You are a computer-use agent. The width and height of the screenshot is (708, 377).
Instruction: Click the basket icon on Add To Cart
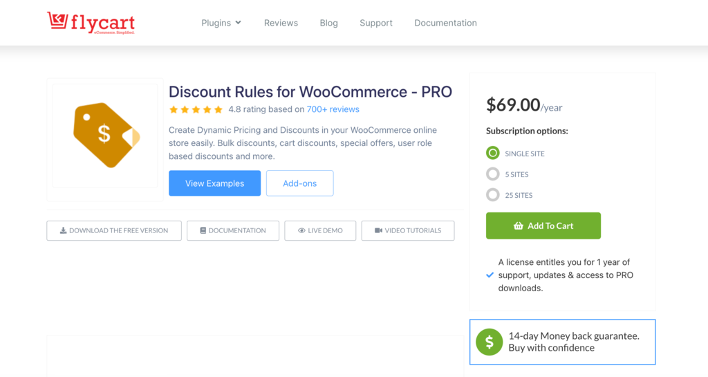(x=519, y=226)
